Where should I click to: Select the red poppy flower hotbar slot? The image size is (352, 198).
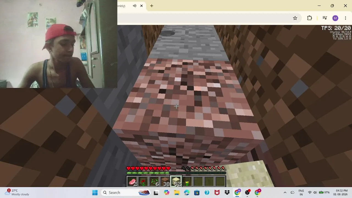point(143,182)
